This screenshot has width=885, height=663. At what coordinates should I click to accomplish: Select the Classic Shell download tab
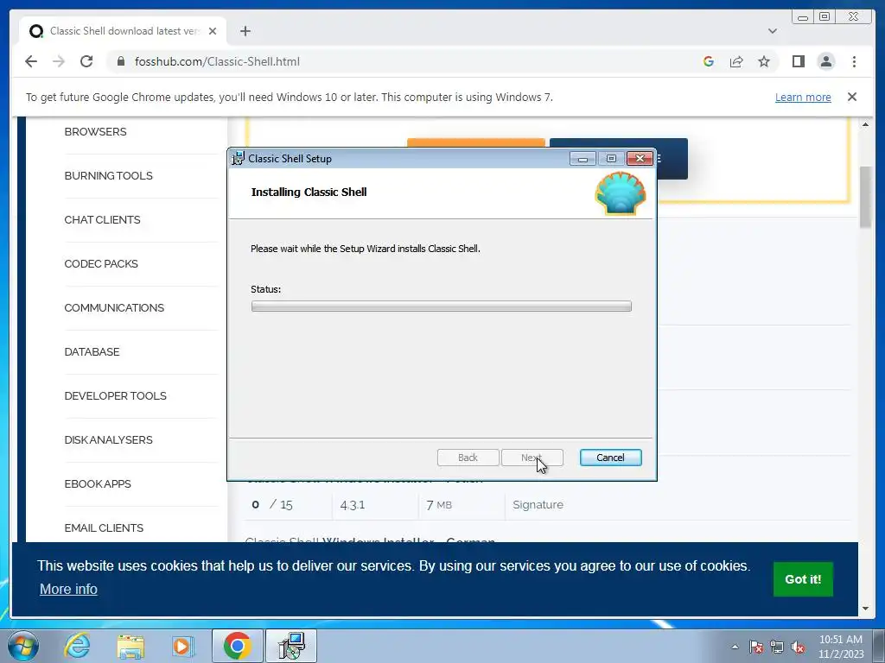click(123, 31)
